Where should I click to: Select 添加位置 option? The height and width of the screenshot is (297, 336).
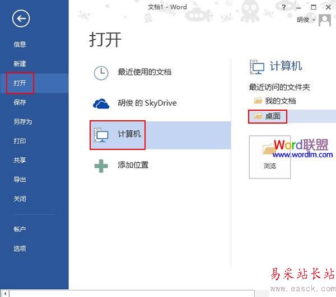(x=133, y=165)
